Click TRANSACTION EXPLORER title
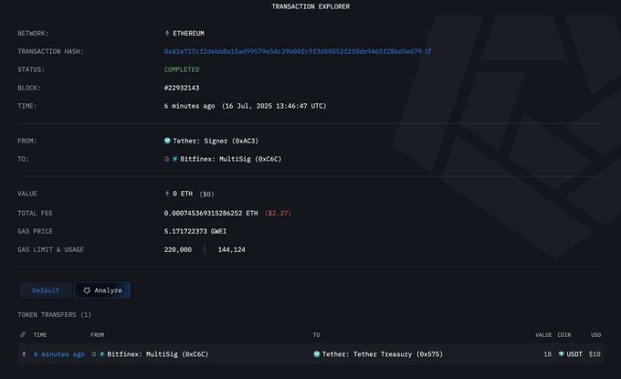The width and height of the screenshot is (621, 379). 310,6
